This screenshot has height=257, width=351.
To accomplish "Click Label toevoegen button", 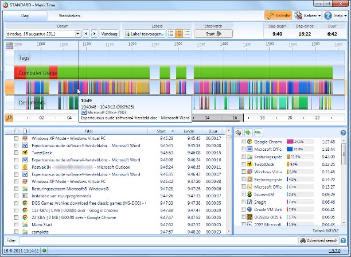I will [143, 34].
